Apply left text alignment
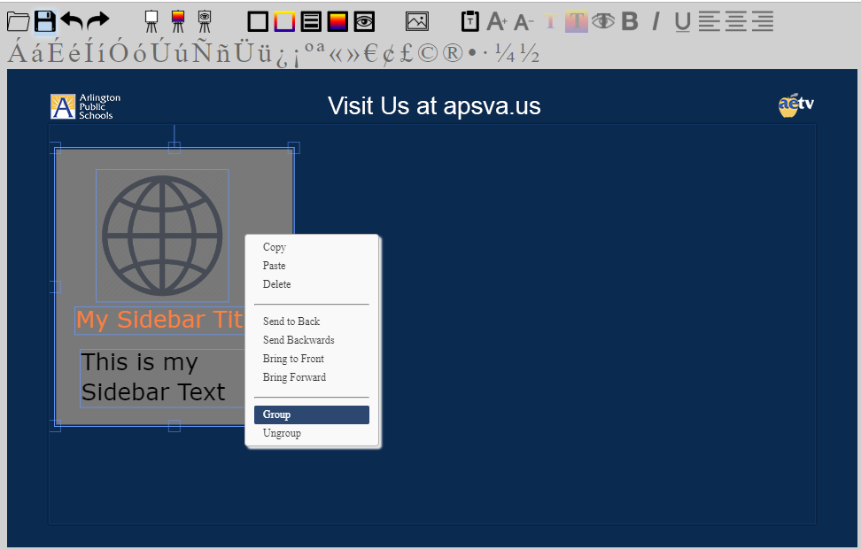The width and height of the screenshot is (861, 550). pos(708,21)
